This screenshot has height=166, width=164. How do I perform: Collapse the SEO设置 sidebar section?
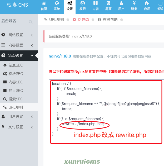tap(19, 55)
